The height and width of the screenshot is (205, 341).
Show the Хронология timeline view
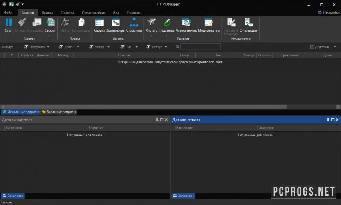click(x=115, y=23)
